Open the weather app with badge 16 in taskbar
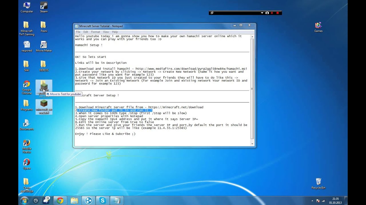Image resolution: width=366 pixels, height=205 pixels. tap(46, 200)
